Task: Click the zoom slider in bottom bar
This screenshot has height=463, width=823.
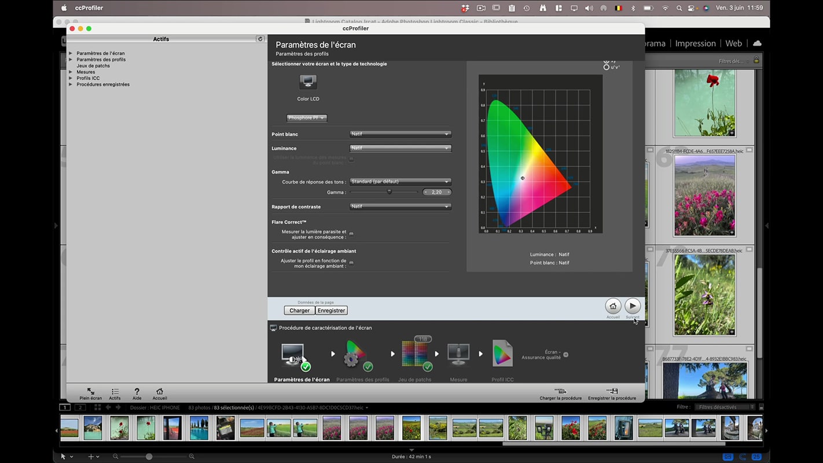Action: pos(149,457)
